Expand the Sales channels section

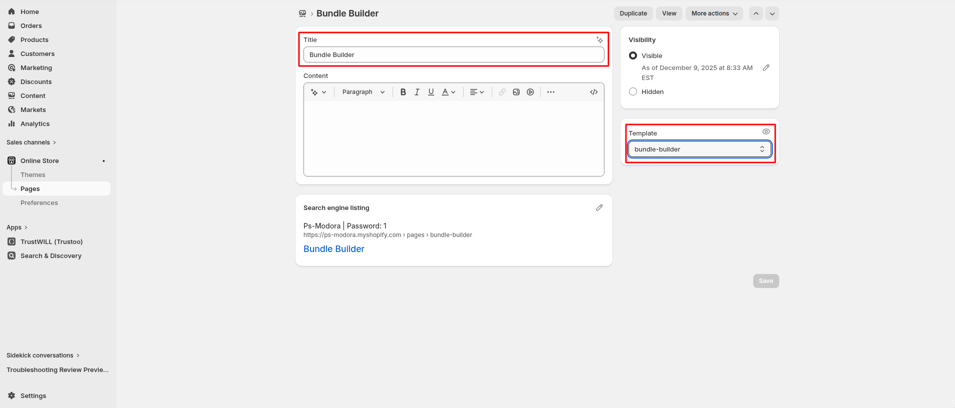31,142
